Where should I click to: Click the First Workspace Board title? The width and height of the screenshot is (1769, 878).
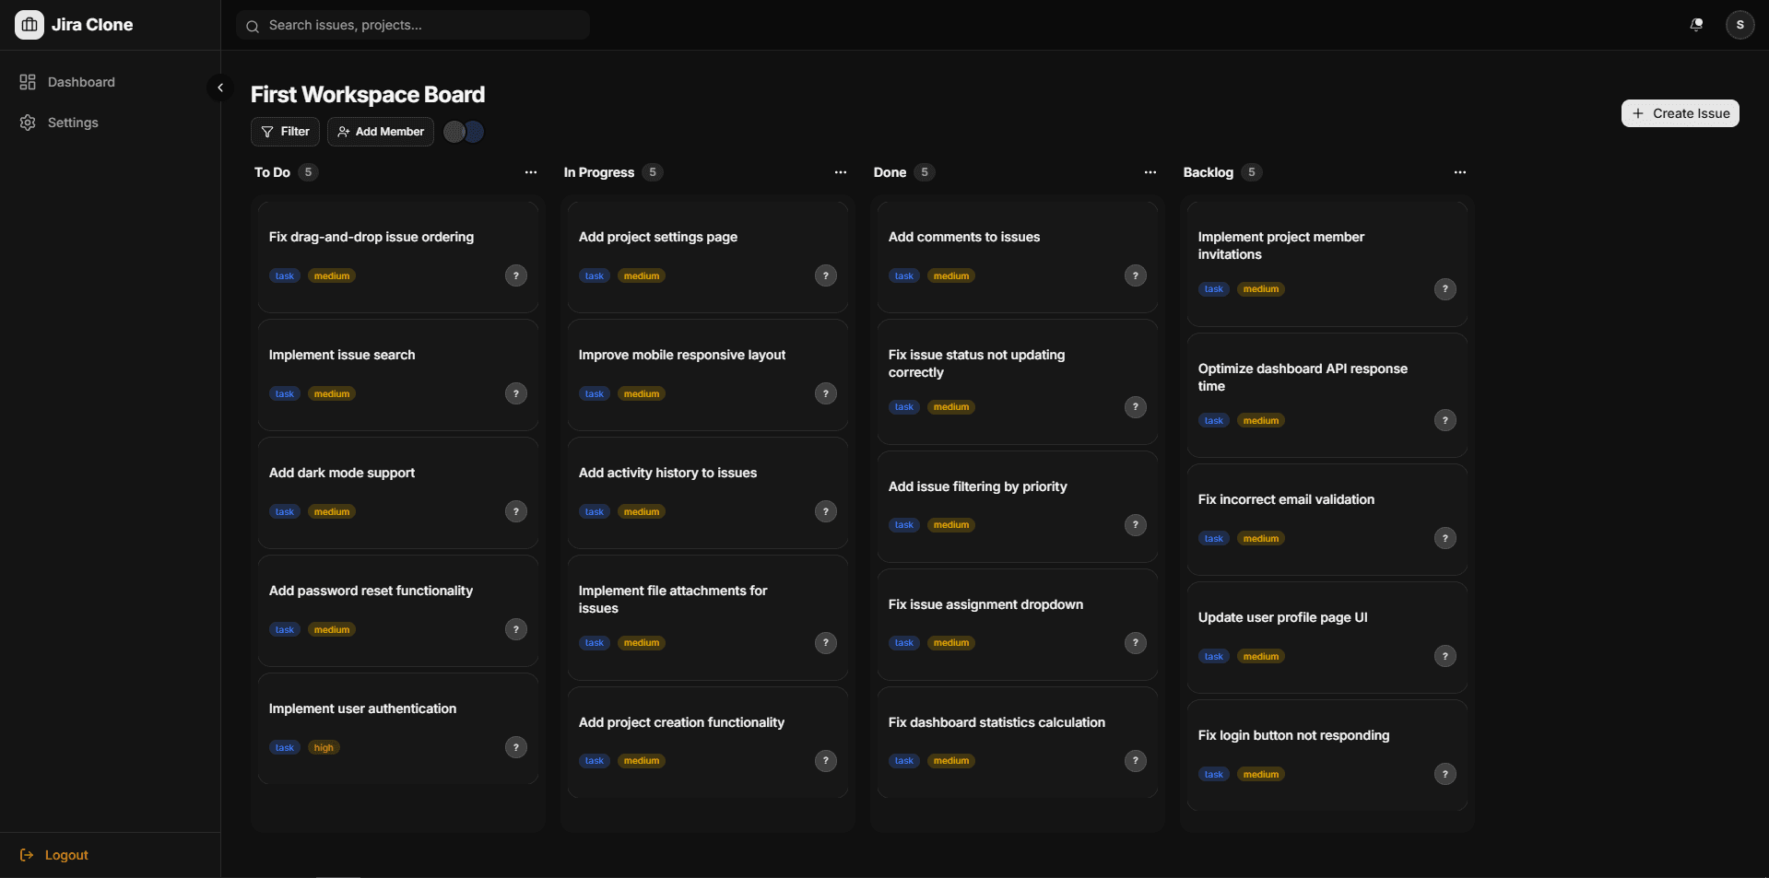368,95
